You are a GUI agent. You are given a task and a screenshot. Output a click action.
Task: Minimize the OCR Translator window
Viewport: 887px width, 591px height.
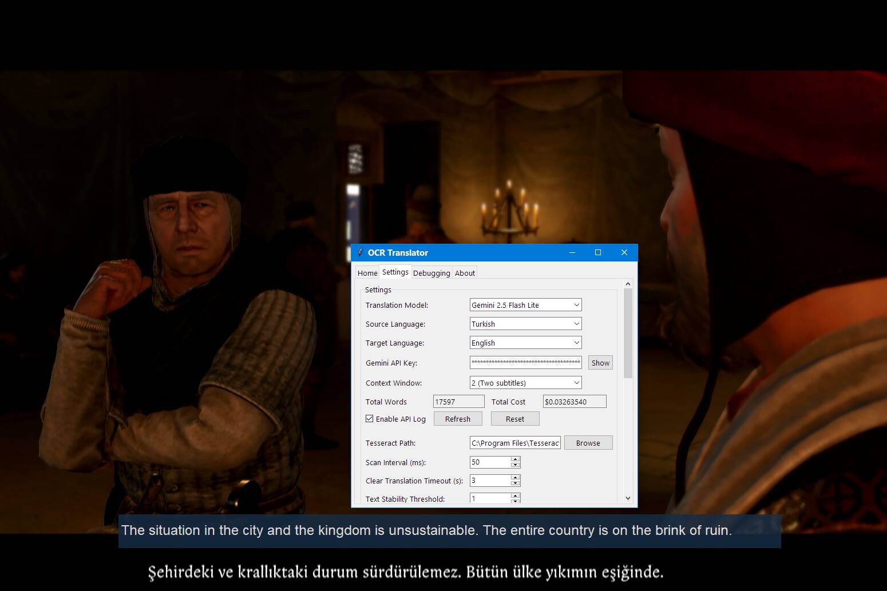click(572, 252)
